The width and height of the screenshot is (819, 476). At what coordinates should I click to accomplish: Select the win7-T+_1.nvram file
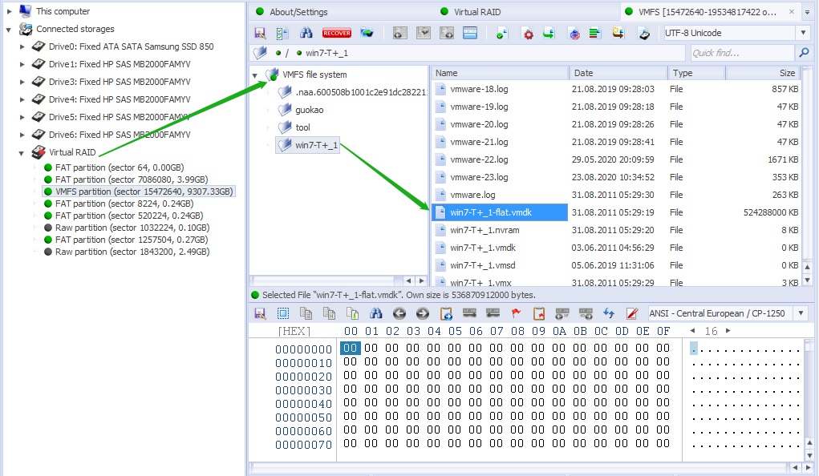pos(485,230)
